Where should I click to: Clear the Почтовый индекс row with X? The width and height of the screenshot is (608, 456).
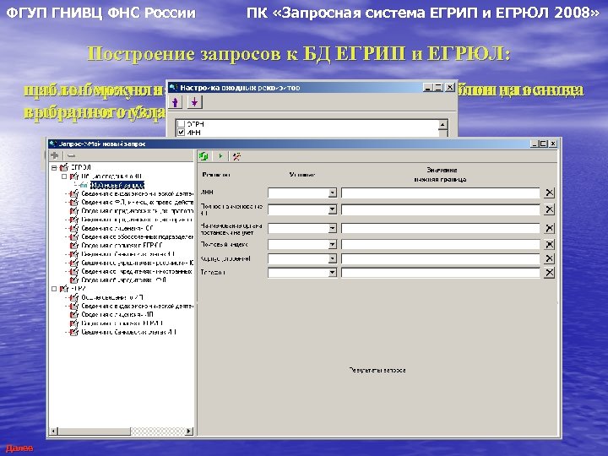[549, 245]
